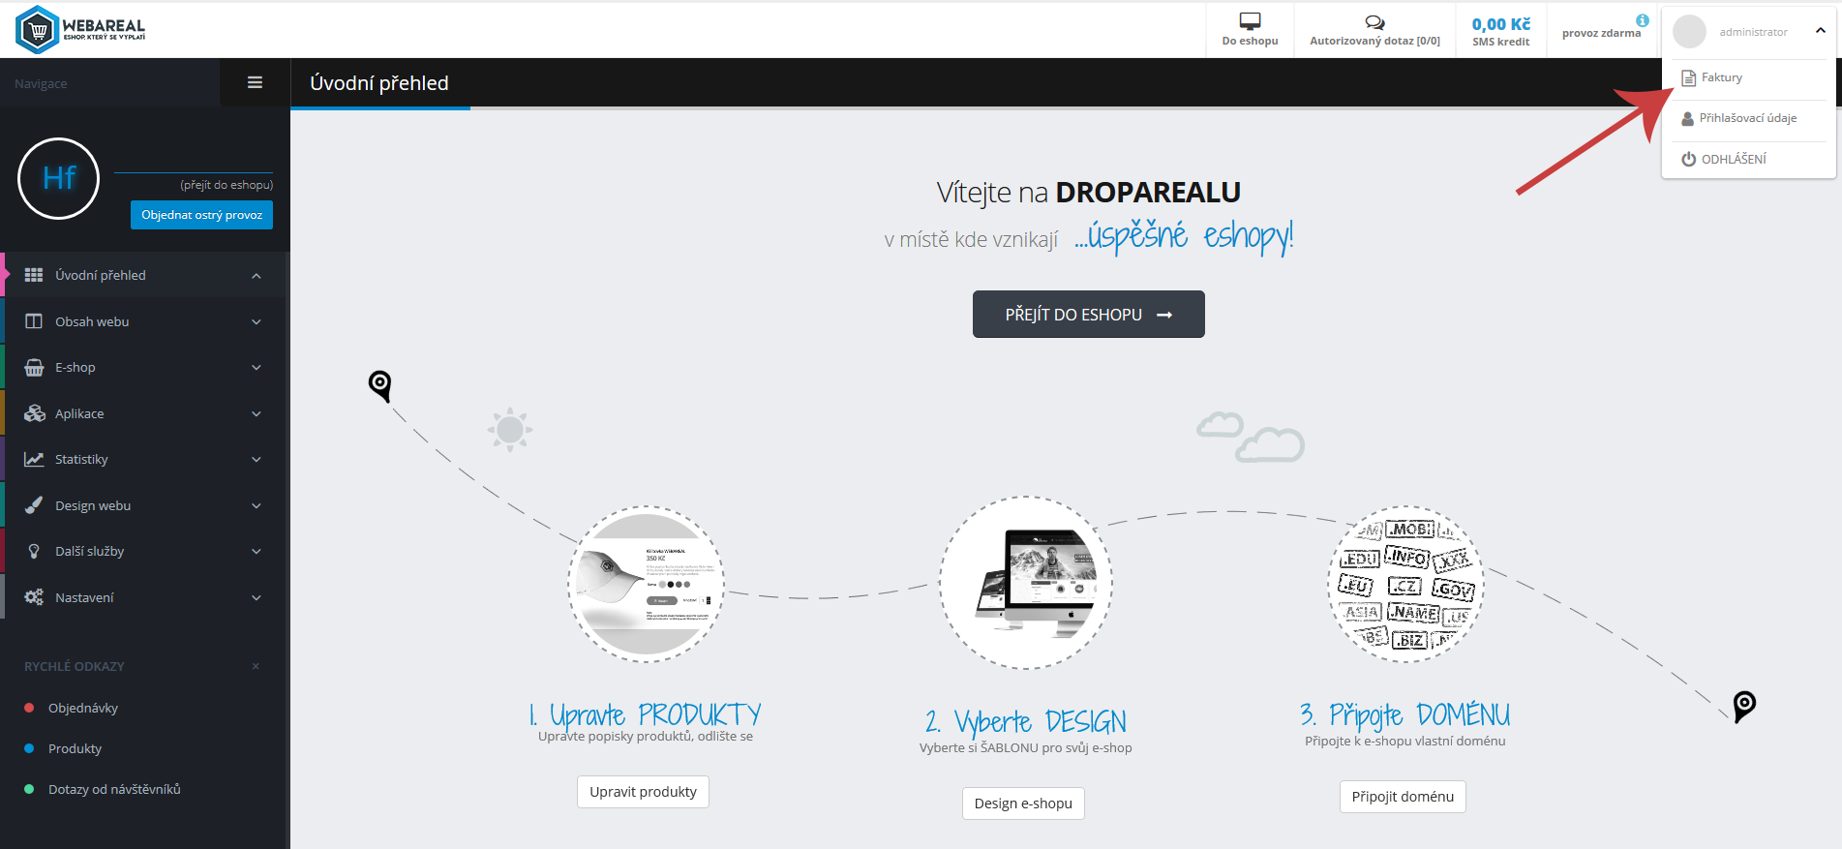Expand the Statistiky chevron
The width and height of the screenshot is (1842, 849).
tap(257, 459)
